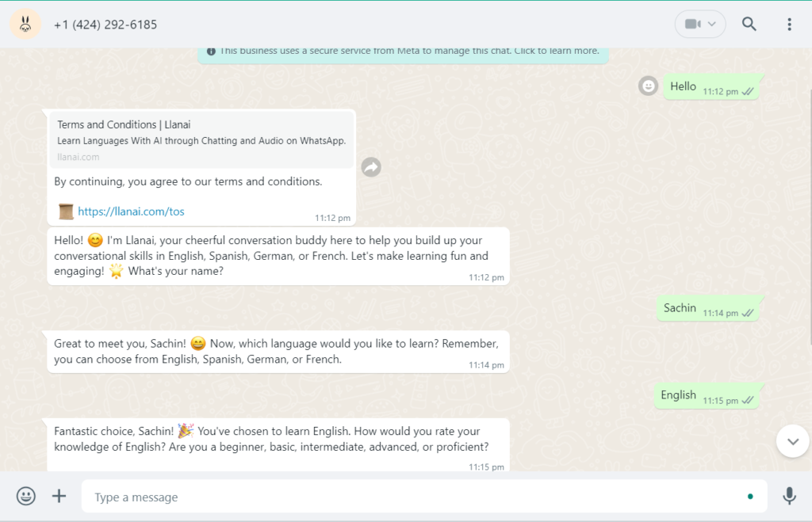Click the phone number contact header
This screenshot has height=522, width=812.
click(x=105, y=25)
